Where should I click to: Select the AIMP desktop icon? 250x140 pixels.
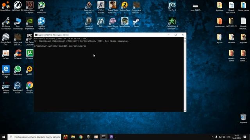tap(30, 70)
